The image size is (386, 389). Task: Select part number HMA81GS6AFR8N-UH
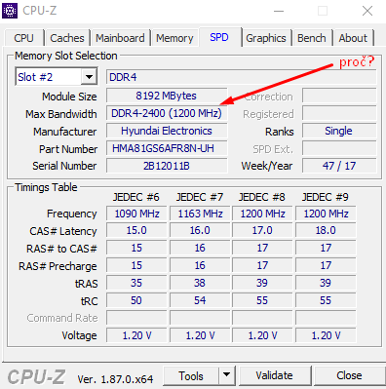point(167,148)
